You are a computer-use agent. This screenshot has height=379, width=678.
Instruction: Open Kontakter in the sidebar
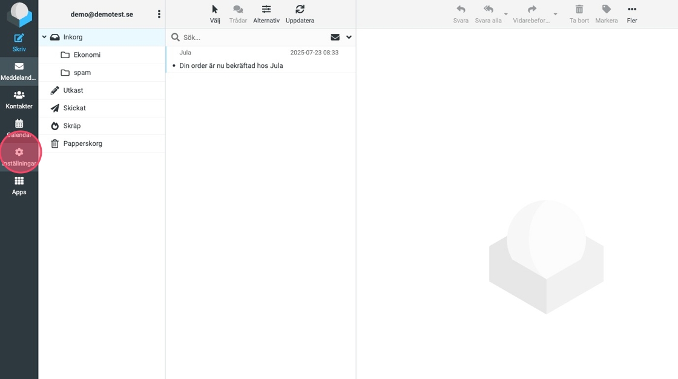point(19,95)
